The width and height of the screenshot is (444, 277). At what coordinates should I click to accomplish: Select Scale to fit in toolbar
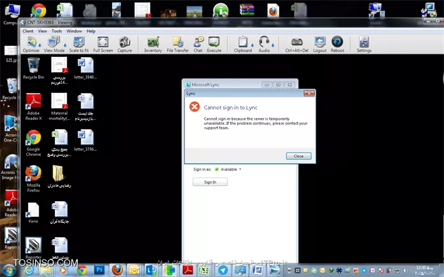[79, 45]
